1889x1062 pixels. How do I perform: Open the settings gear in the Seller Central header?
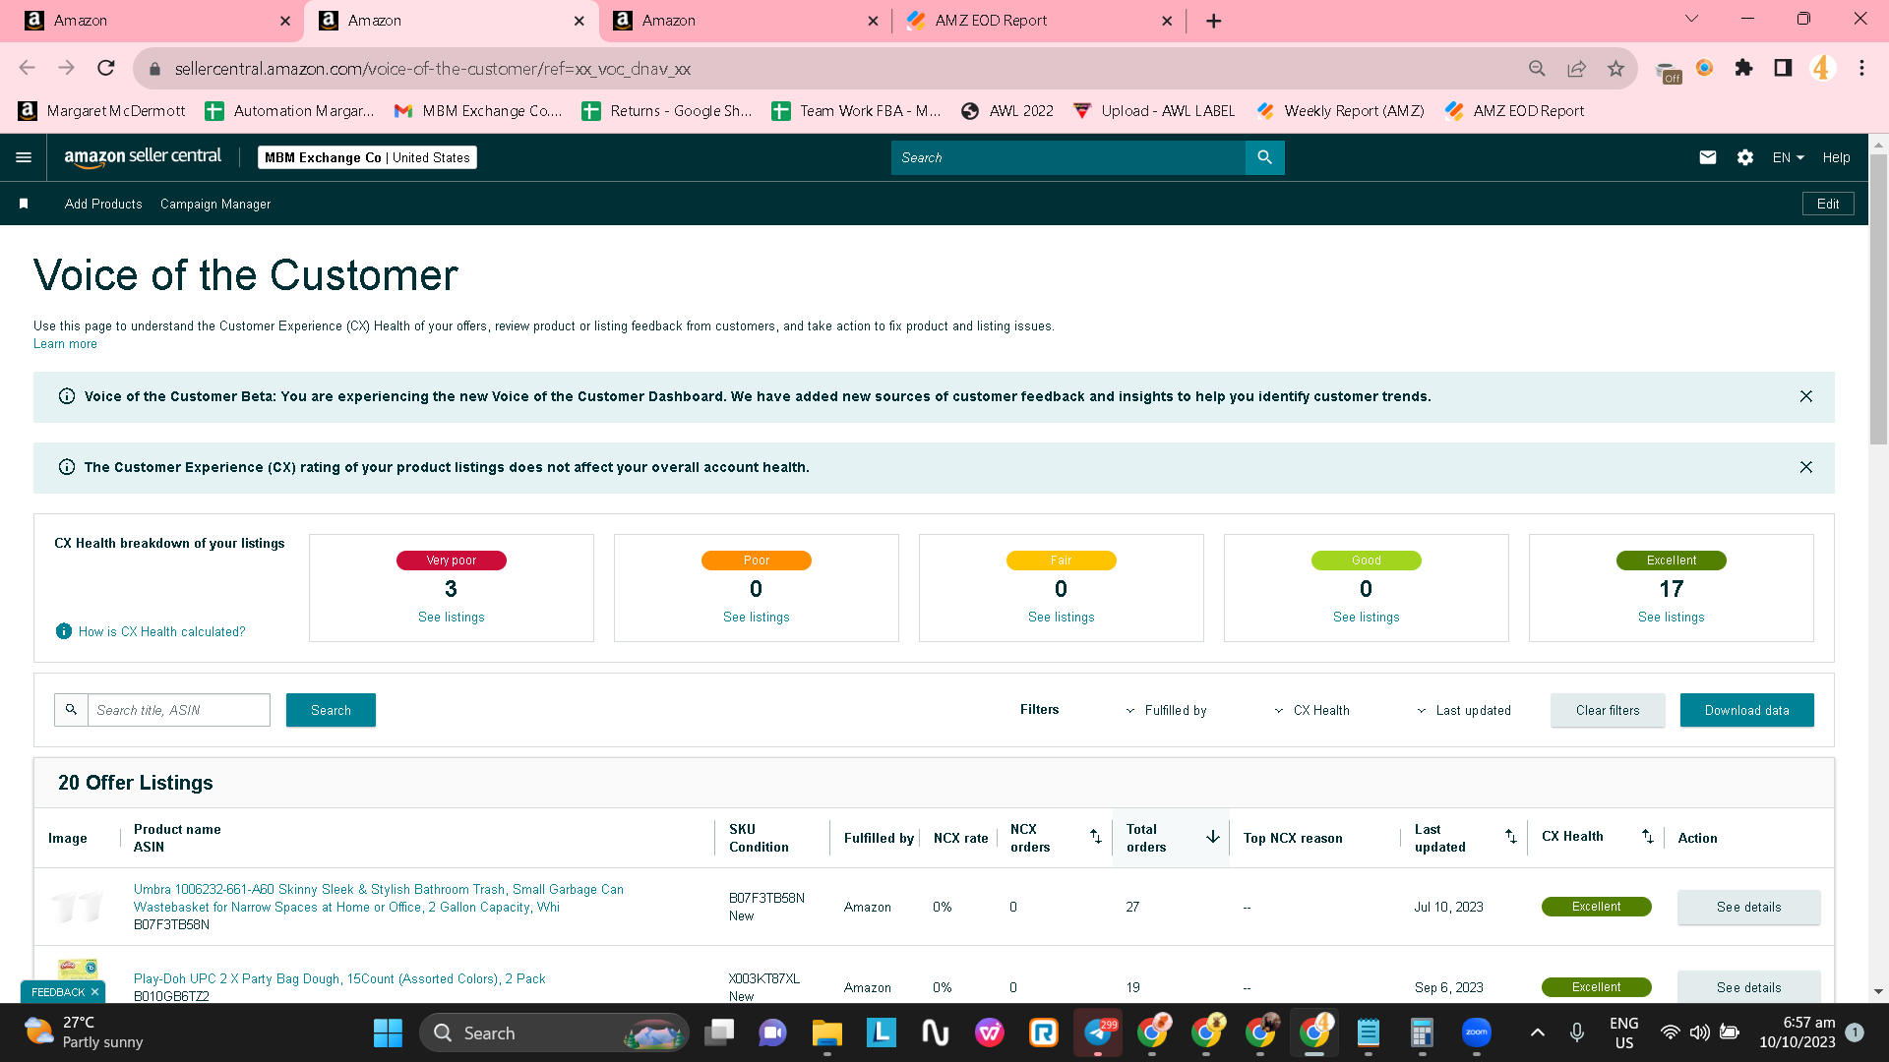1745,157
